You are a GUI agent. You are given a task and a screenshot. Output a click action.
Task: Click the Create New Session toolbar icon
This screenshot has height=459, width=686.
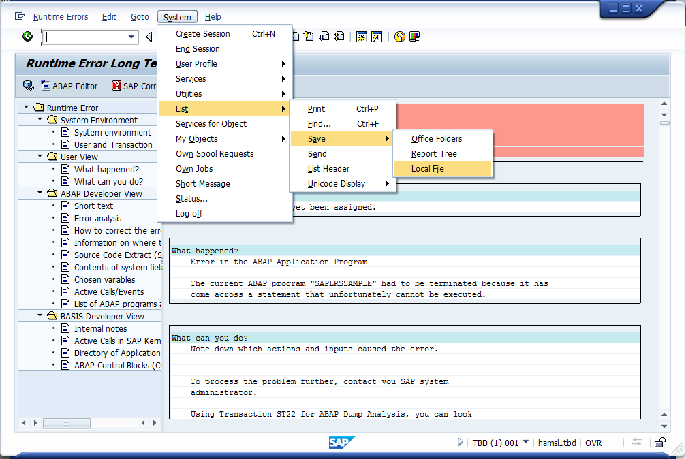point(360,37)
